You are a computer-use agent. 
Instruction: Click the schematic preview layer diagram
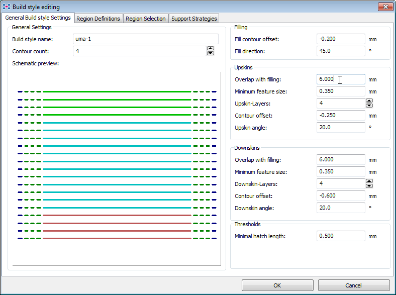[117, 166]
